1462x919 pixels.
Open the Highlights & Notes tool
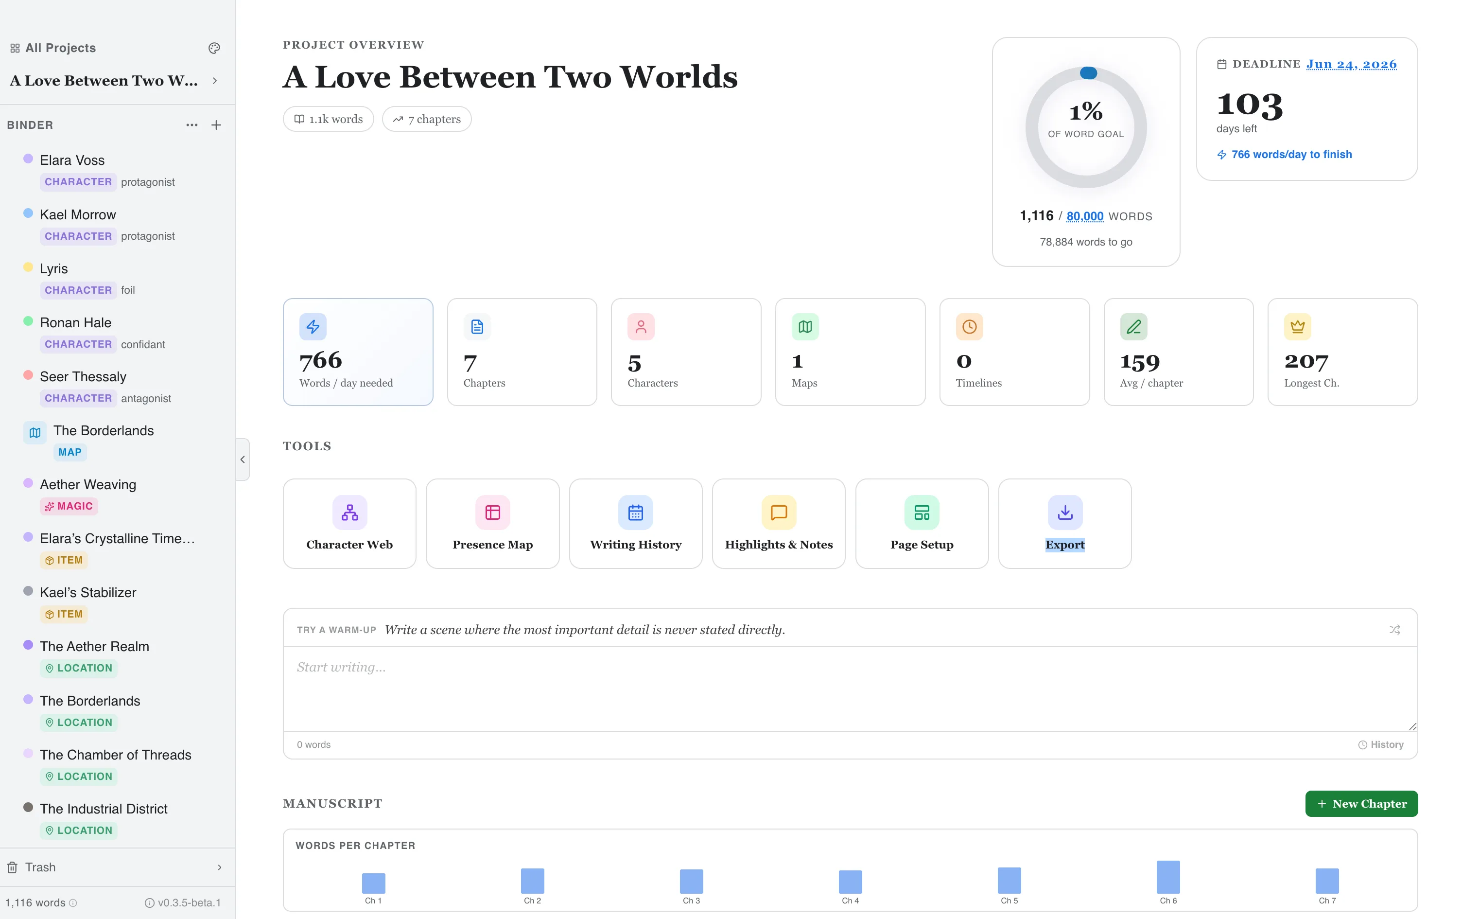pyautogui.click(x=778, y=524)
